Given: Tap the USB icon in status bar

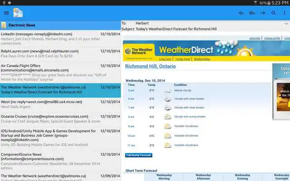Looking at the screenshot, I should click(4, 3).
